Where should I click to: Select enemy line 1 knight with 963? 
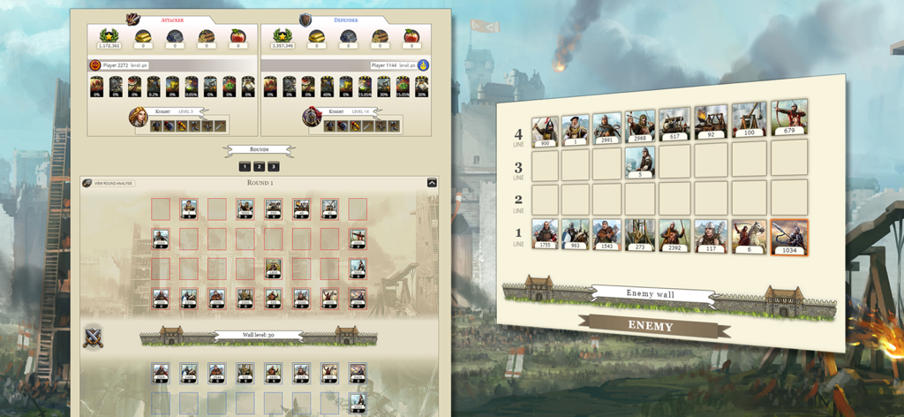tap(576, 235)
